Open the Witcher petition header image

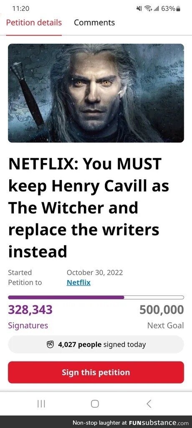point(96,93)
